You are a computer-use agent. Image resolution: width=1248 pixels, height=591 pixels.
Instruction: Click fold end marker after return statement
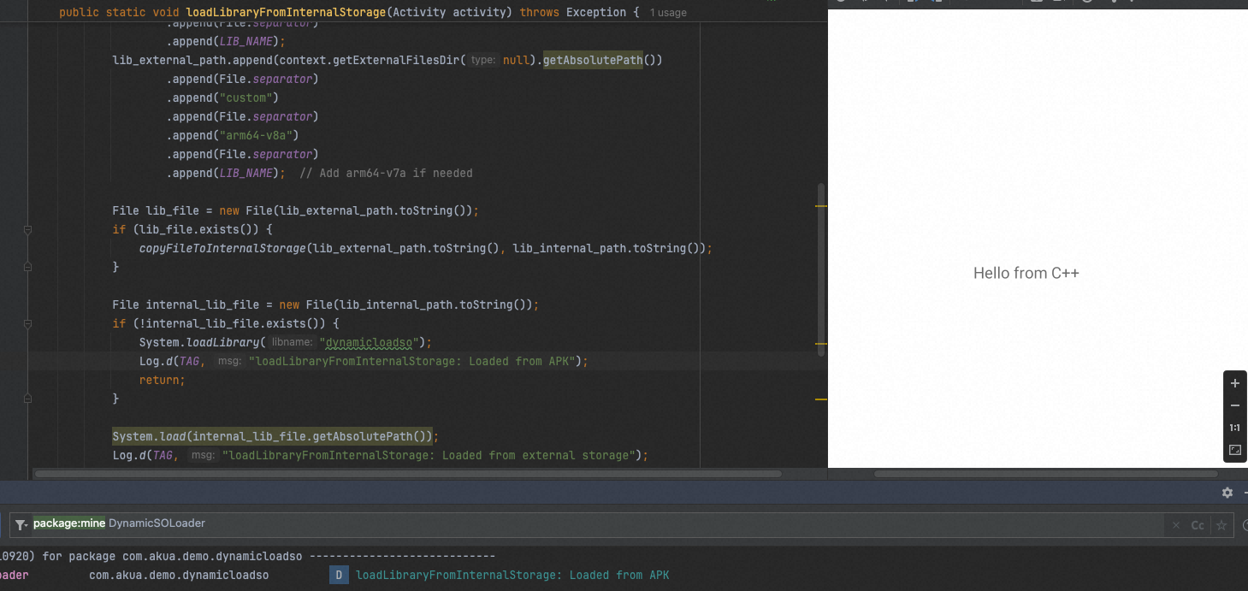coord(27,399)
